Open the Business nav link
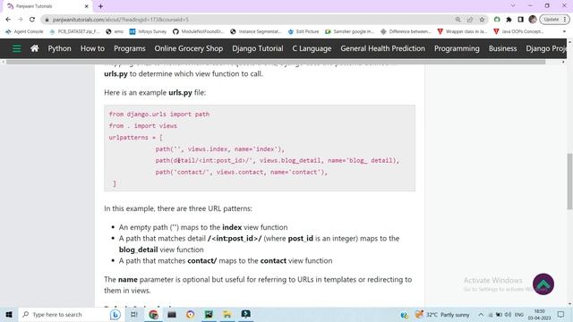 pos(503,48)
